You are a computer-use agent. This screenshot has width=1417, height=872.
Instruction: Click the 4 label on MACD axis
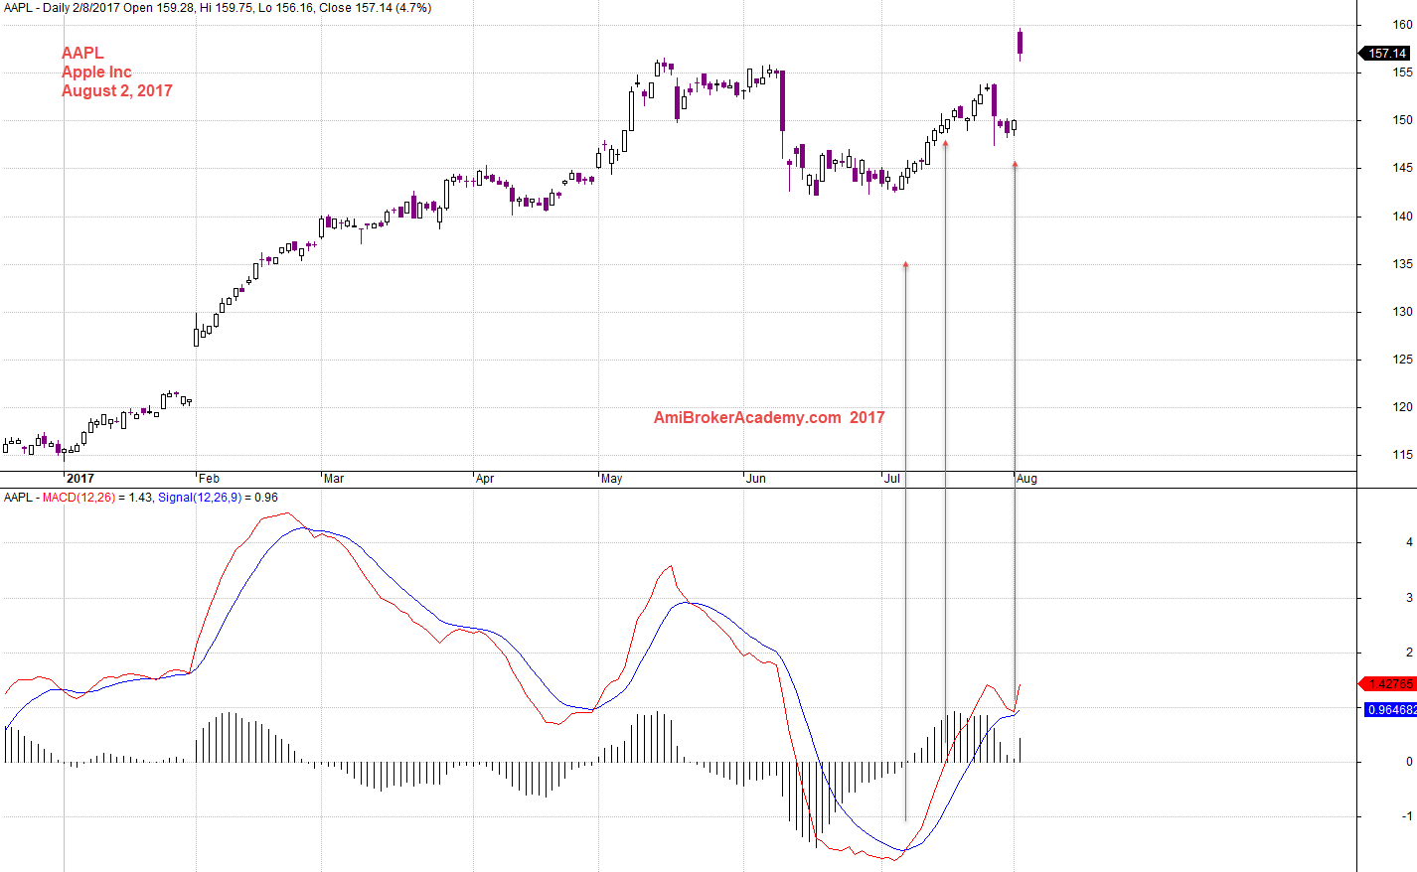click(x=1409, y=542)
